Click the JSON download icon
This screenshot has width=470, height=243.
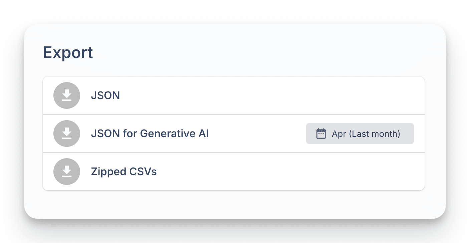coord(67,95)
